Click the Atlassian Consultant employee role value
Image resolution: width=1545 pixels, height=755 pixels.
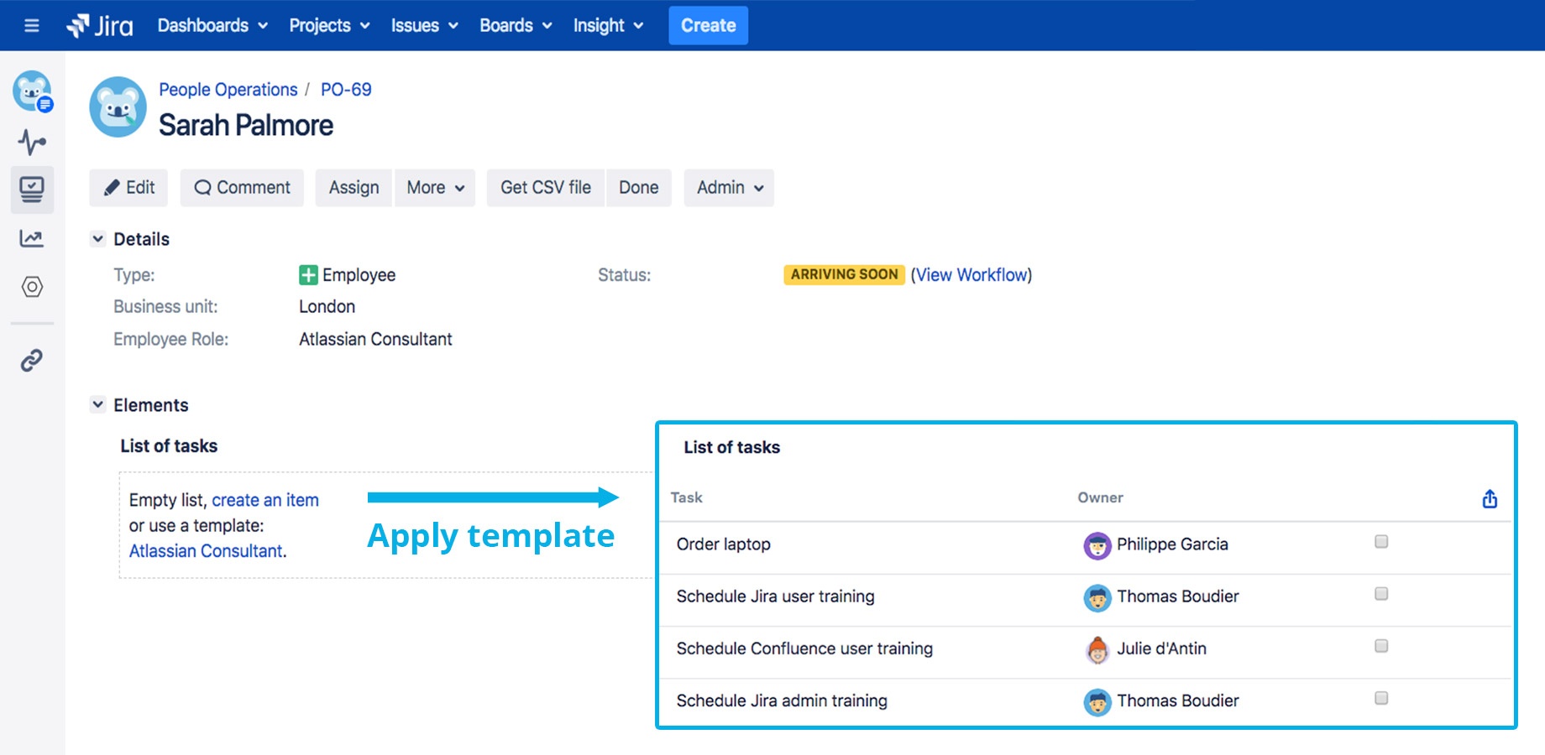click(375, 340)
